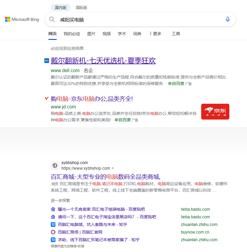The height and width of the screenshot is (252, 247).
Task: Click the magnifying glass search icon
Action: [52, 19]
